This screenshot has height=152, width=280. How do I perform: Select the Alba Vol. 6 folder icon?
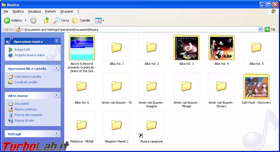pyautogui.click(x=82, y=86)
